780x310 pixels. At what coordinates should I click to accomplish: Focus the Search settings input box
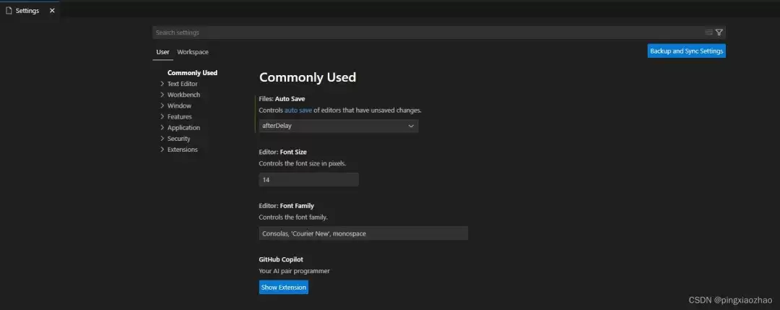tap(426, 33)
